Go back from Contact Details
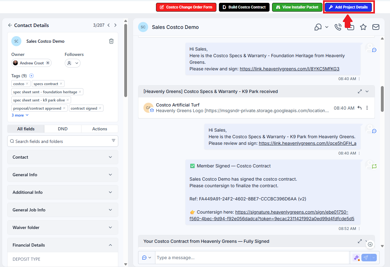 (10, 25)
